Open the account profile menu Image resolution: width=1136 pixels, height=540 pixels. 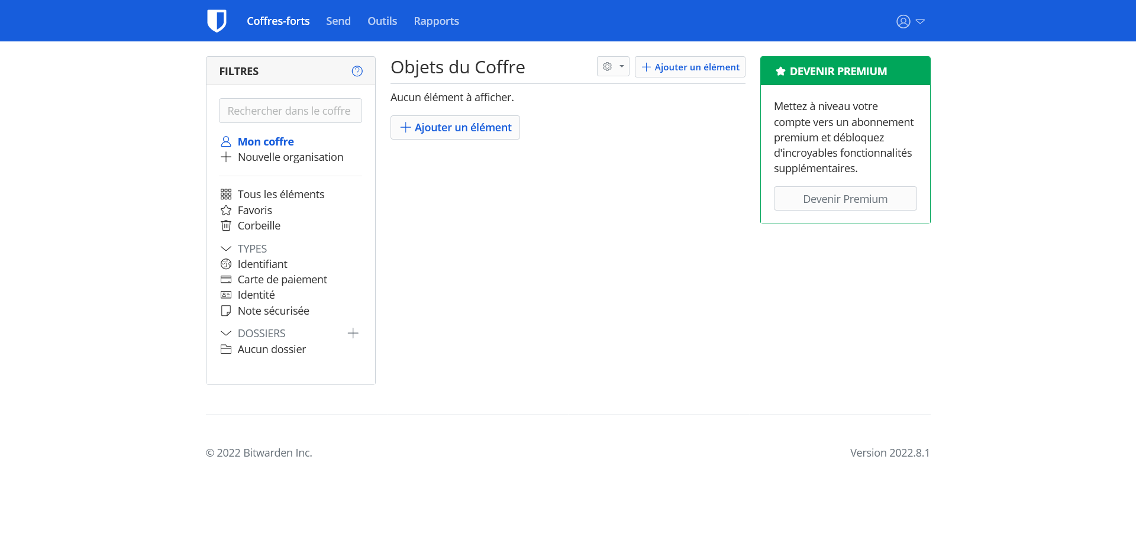910,21
